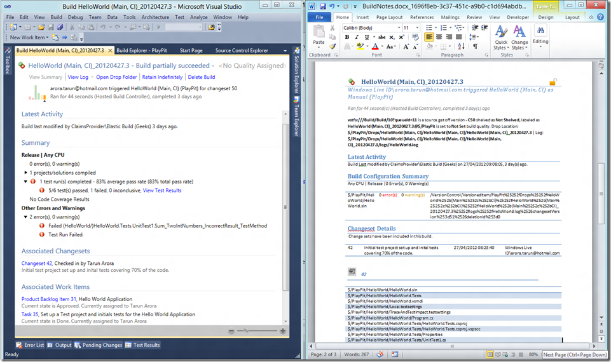Click Start Debugging play icon in Visual Studio
The image size is (611, 362).
point(158,27)
